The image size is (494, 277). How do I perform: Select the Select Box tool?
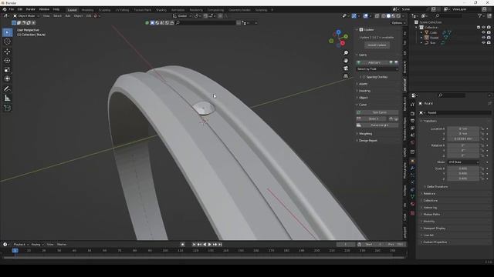(7, 32)
